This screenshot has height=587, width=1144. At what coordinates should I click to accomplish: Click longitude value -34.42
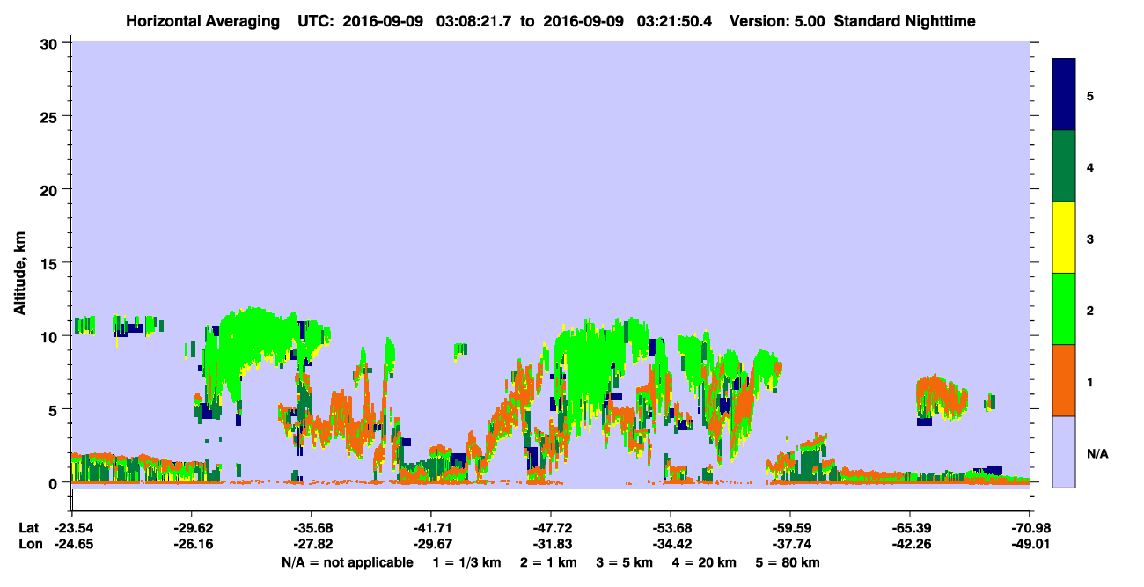(671, 545)
